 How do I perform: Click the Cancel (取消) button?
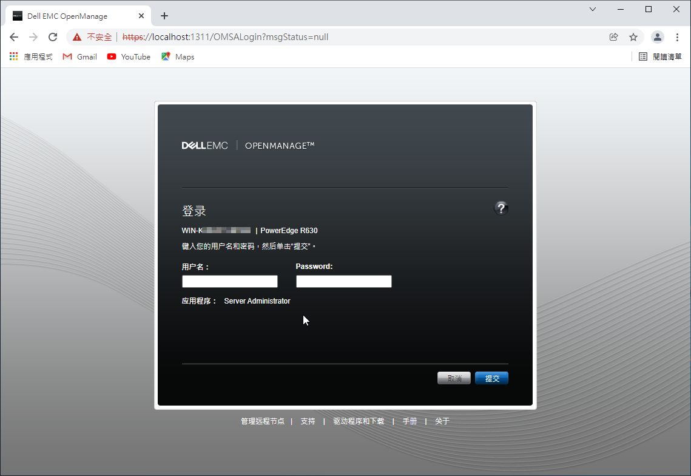tap(454, 378)
